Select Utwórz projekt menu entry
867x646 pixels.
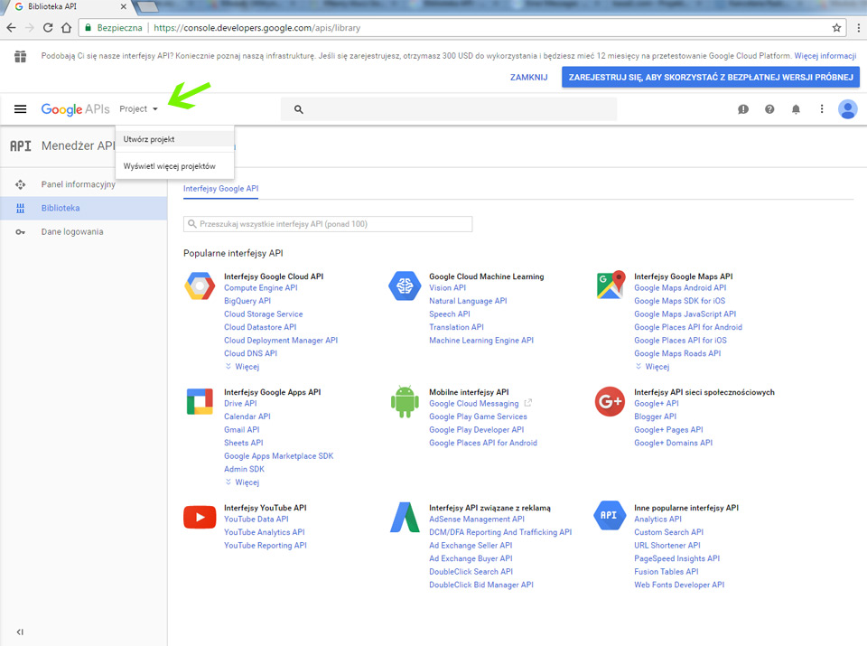(x=174, y=139)
